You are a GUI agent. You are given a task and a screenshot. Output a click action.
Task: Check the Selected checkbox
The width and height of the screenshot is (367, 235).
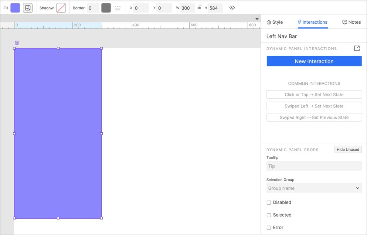tap(269, 215)
